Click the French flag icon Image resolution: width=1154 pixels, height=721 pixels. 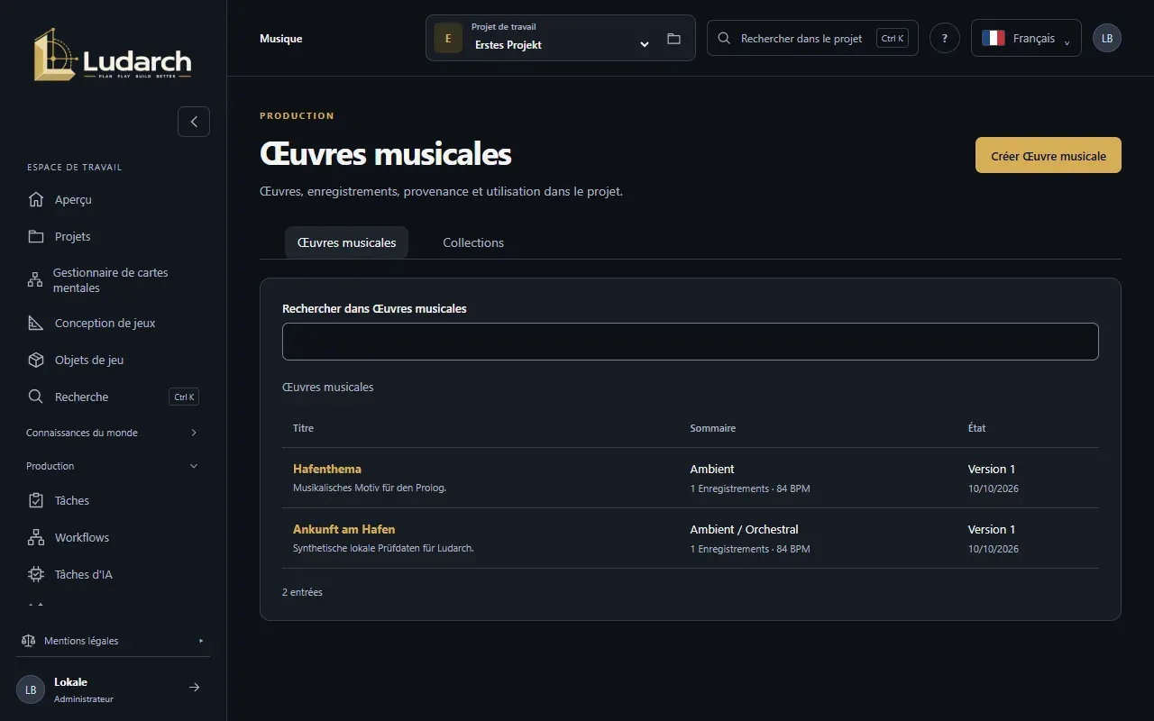pos(994,38)
